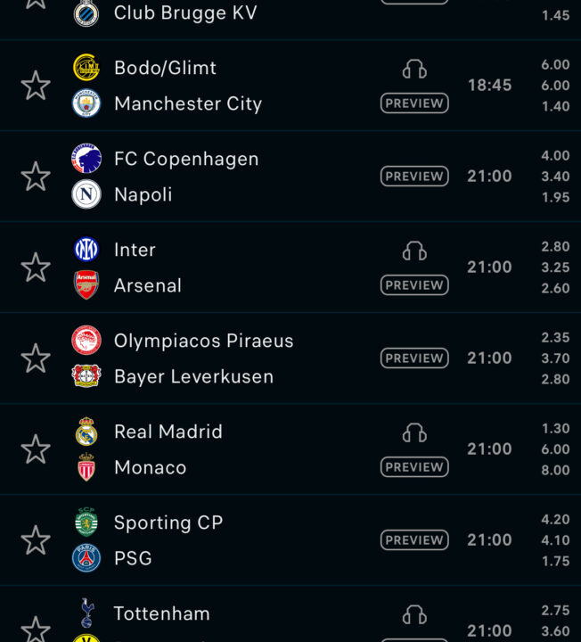Toggle favorite star for Inter vs Arsenal

pyautogui.click(x=36, y=267)
